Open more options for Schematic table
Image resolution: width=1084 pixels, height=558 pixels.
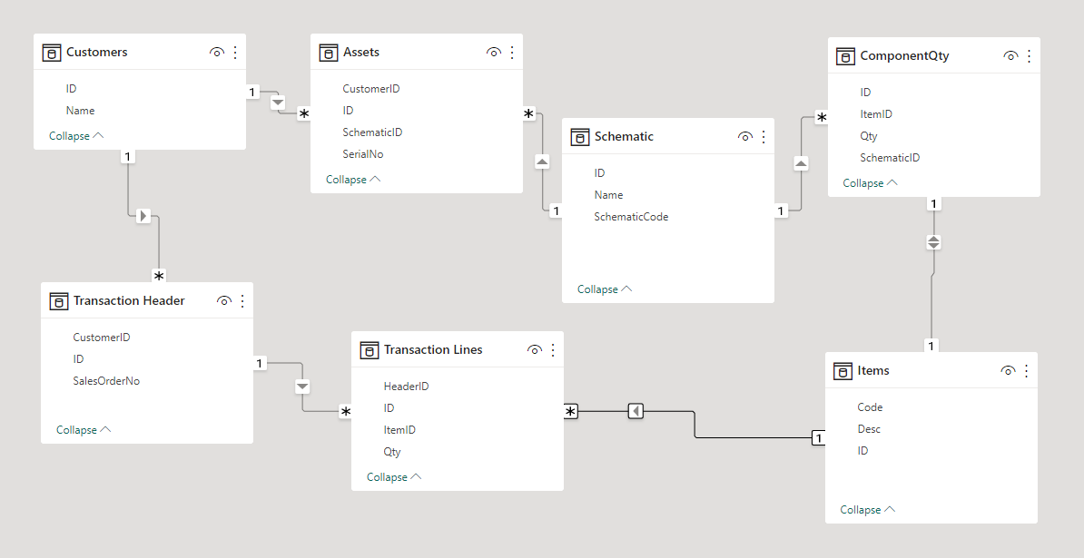coord(764,137)
